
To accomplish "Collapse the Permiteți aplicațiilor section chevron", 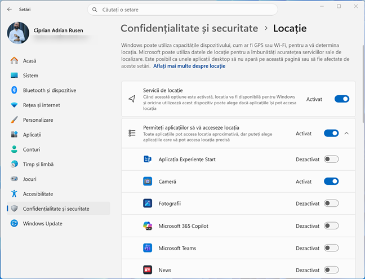I will click(346, 133).
